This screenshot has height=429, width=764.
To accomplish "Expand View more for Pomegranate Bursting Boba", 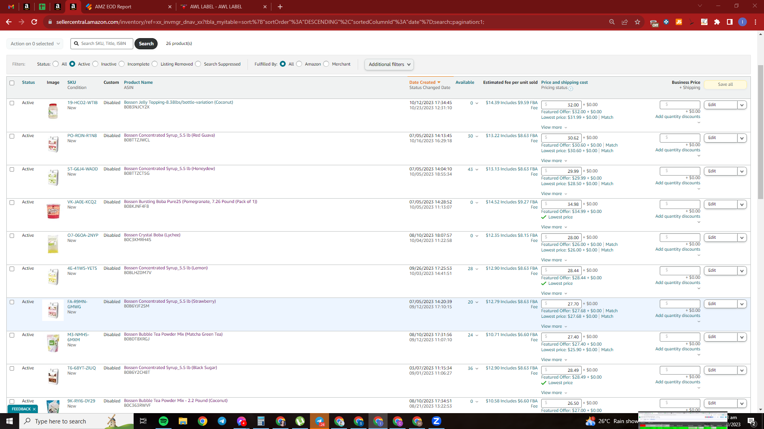I will coord(554,227).
